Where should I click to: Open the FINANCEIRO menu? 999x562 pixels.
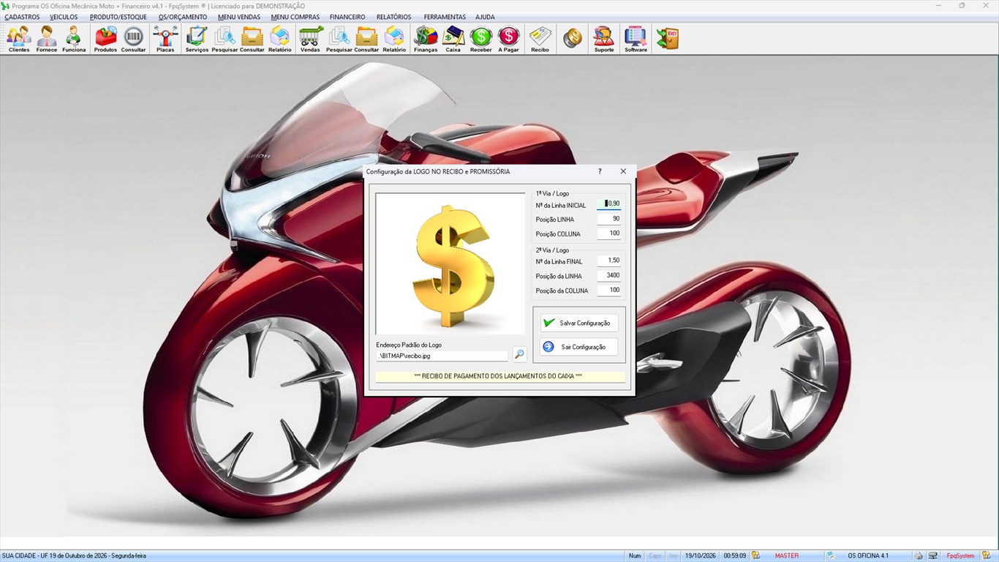[347, 17]
